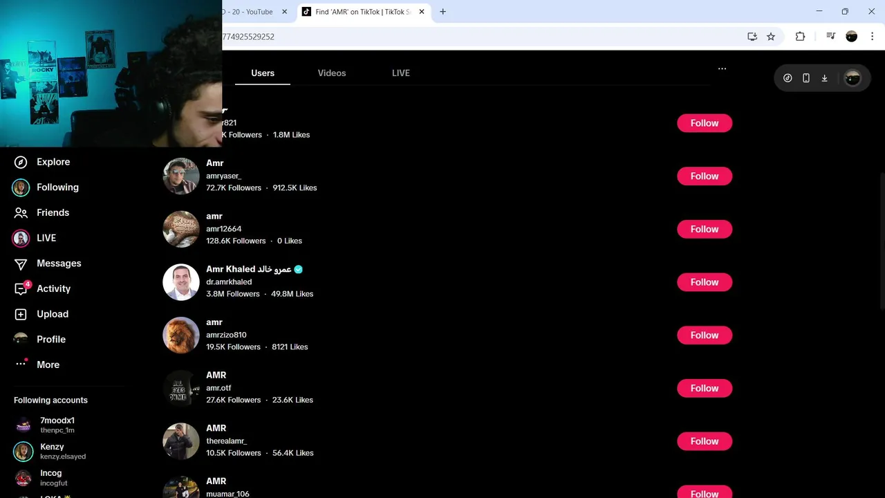The height and width of the screenshot is (498, 885).
Task: Open amryaser_ profile picture
Action: coord(181,176)
